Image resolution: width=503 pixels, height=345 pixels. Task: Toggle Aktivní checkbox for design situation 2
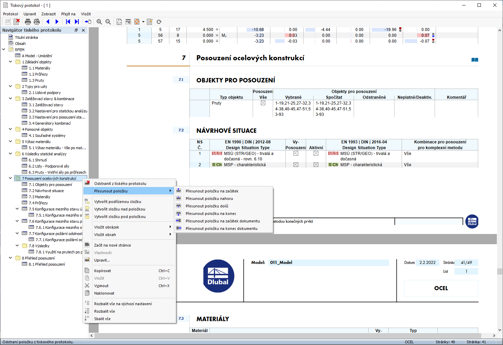(316, 165)
